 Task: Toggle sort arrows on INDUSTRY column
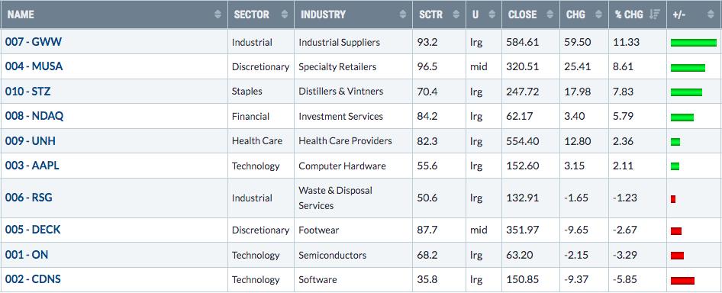coord(403,14)
